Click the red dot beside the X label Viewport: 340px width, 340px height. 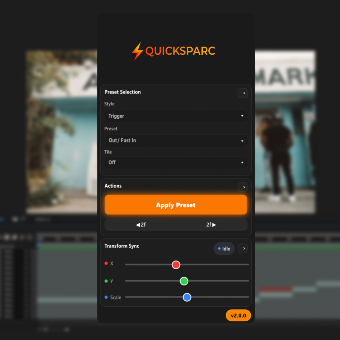coord(106,263)
